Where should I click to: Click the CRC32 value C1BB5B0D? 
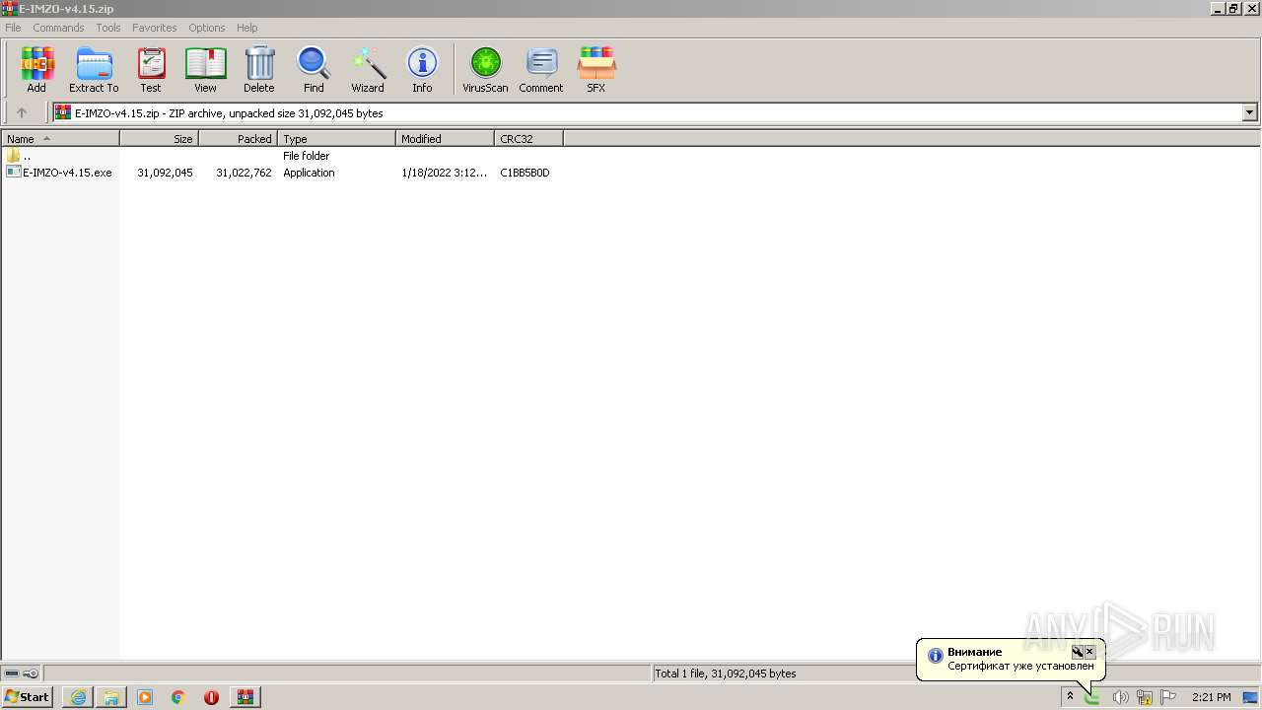525,173
